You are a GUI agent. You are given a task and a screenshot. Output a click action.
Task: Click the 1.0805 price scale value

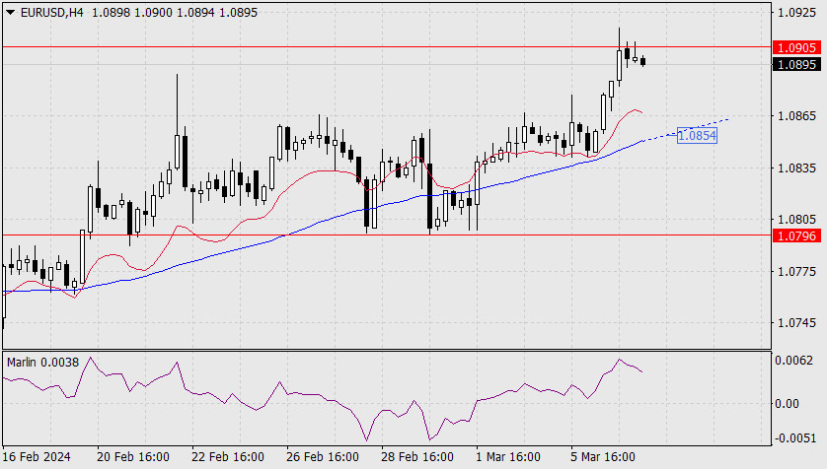(x=797, y=219)
